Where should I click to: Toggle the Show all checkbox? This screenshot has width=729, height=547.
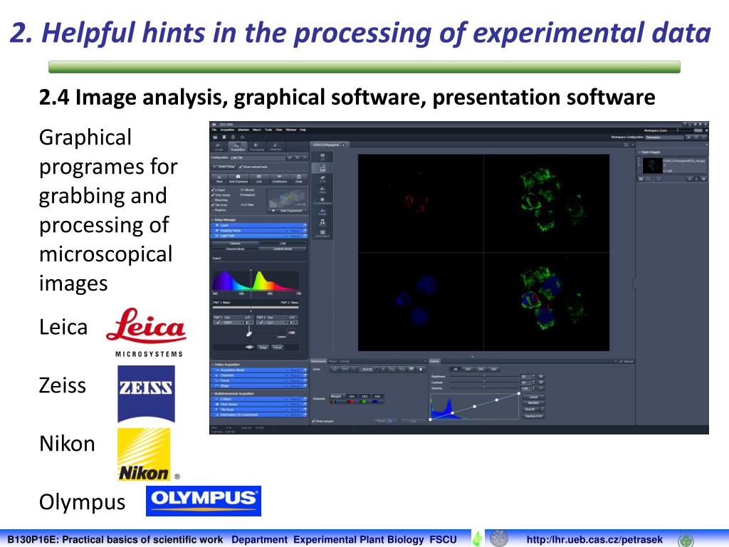coord(622,361)
